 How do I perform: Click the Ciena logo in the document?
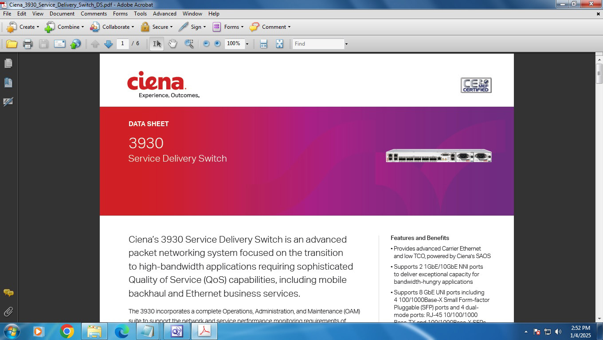tap(163, 84)
